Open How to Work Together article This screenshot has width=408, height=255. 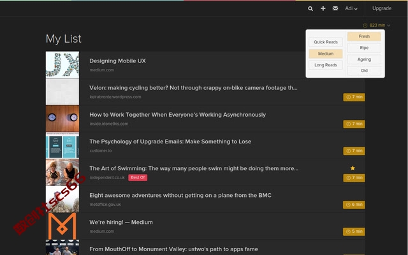pos(177,115)
